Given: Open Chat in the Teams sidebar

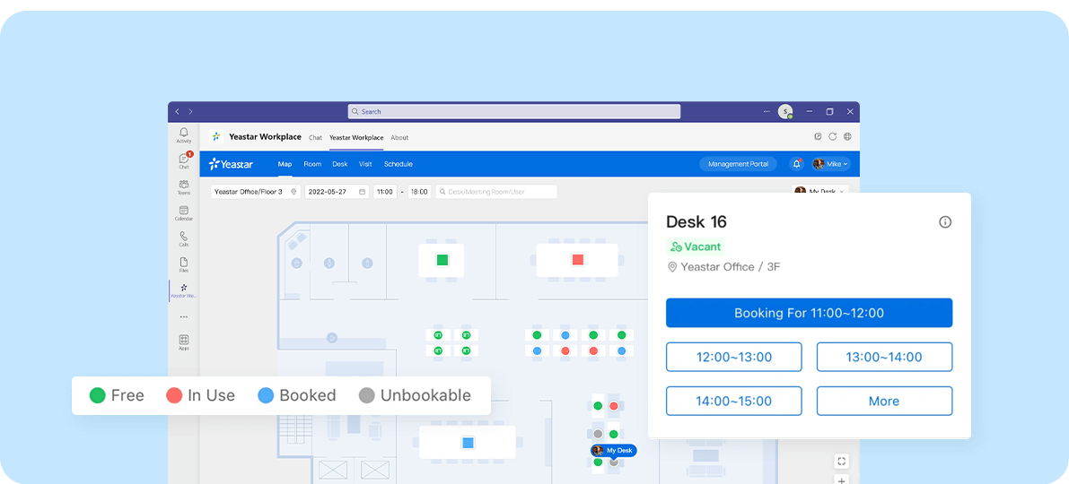Looking at the screenshot, I should pos(183,160).
